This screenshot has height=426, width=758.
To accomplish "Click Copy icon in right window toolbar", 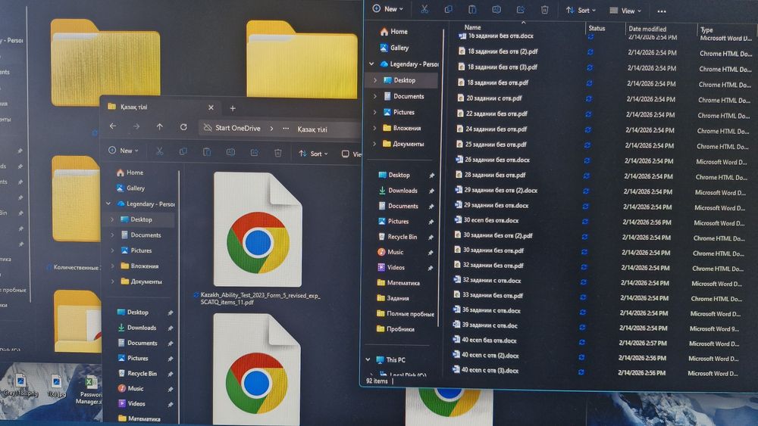I will [x=449, y=9].
